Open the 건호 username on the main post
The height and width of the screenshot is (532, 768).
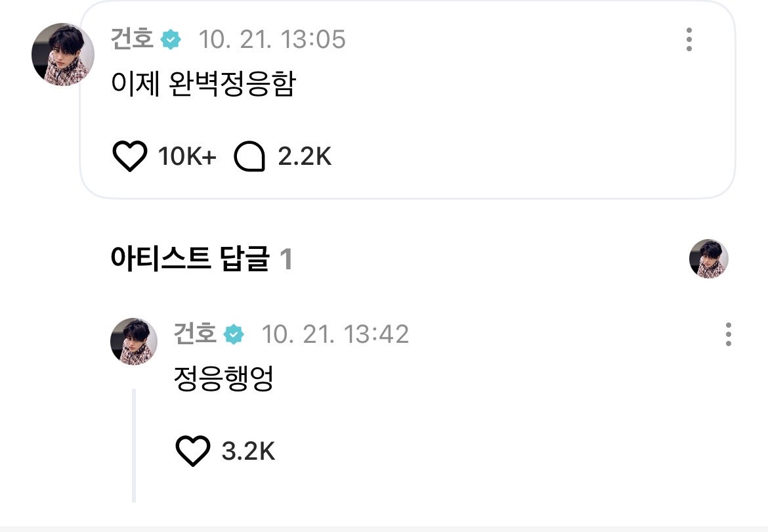pos(132,39)
